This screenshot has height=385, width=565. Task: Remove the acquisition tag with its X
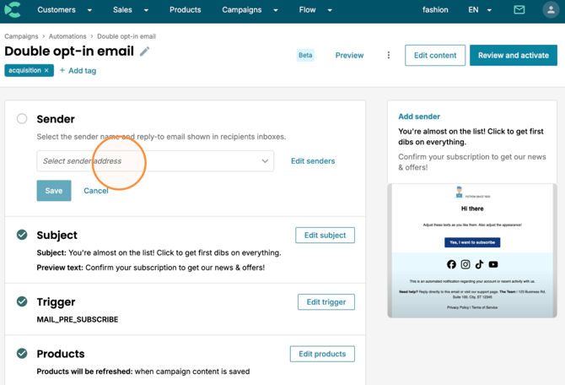pyautogui.click(x=46, y=70)
